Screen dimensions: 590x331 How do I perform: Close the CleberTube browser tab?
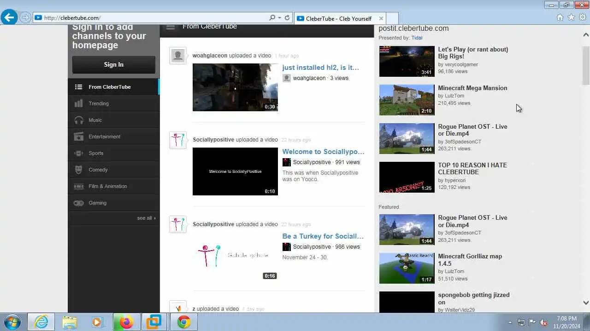(x=381, y=18)
